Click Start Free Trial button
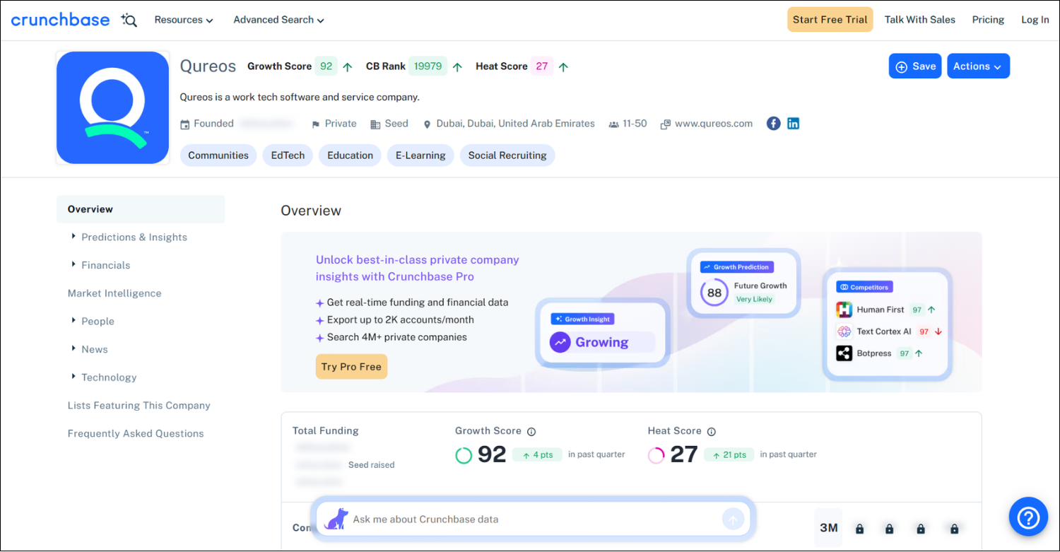Image resolution: width=1060 pixels, height=552 pixels. click(830, 20)
